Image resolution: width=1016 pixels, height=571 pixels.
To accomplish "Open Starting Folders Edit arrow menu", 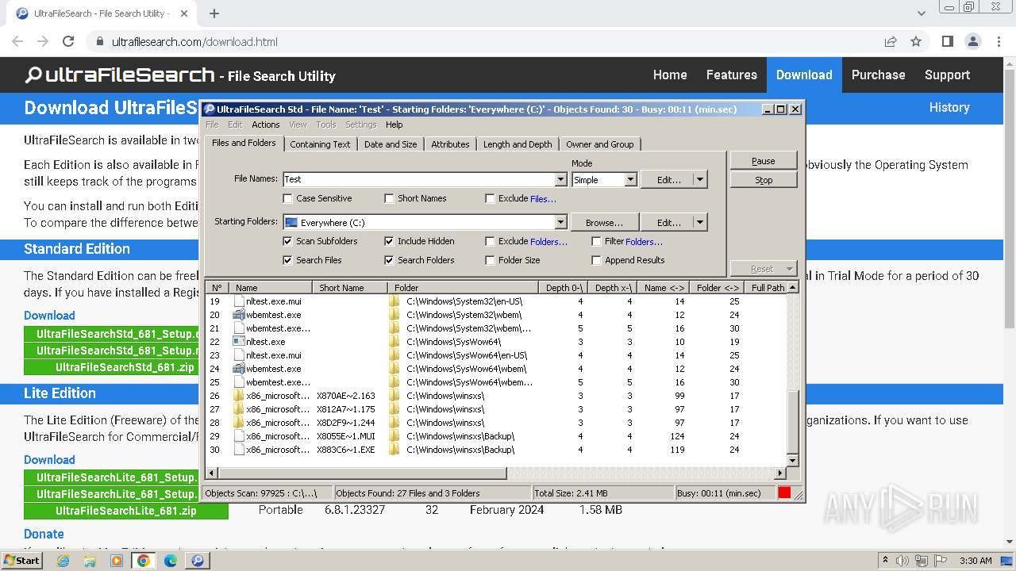I will [700, 223].
